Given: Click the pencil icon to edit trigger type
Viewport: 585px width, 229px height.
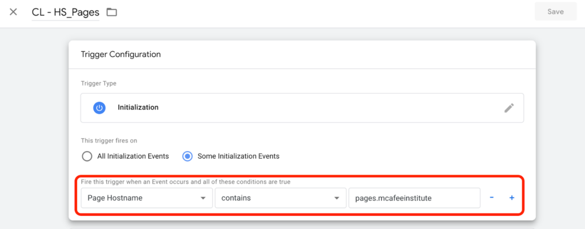Looking at the screenshot, I should coord(509,108).
